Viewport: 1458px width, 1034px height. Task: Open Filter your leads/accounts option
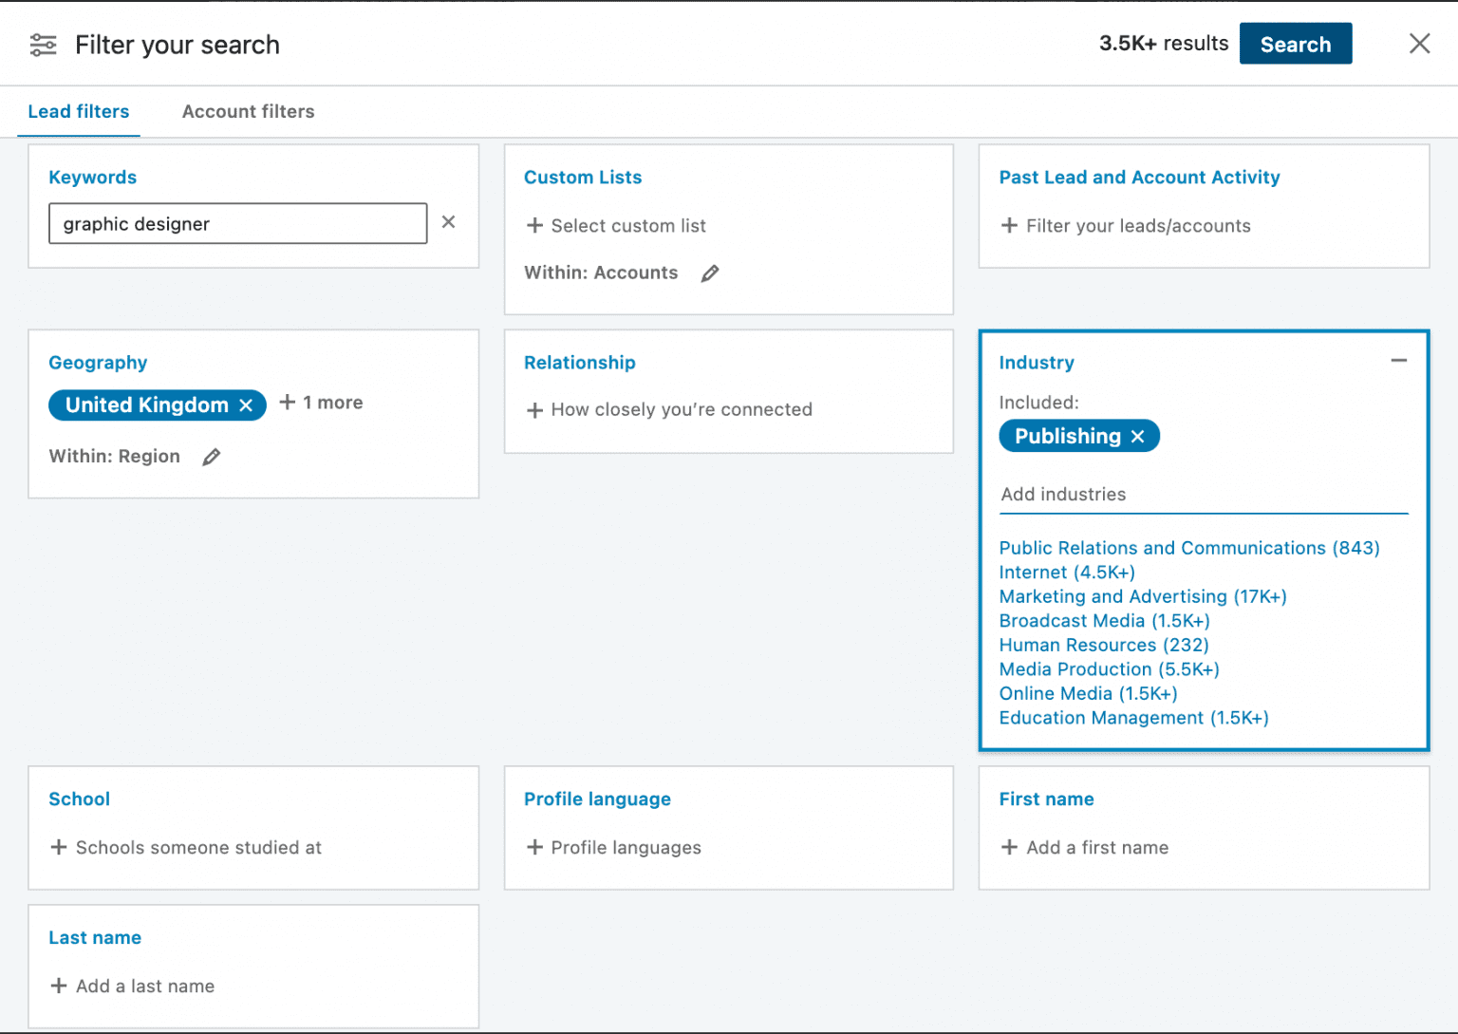click(1127, 226)
